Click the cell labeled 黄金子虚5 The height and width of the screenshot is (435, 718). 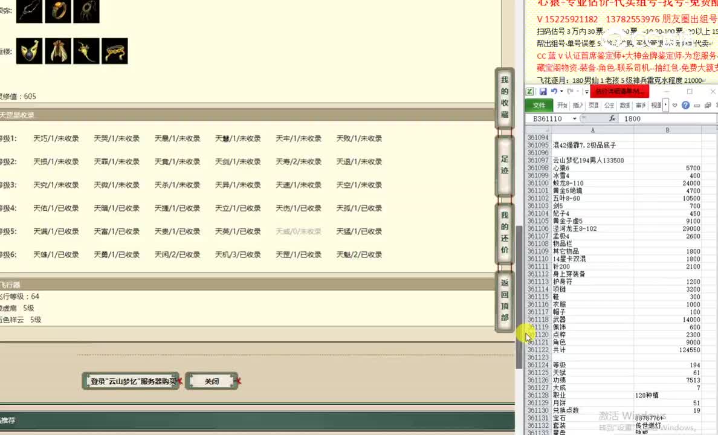pyautogui.click(x=592, y=221)
